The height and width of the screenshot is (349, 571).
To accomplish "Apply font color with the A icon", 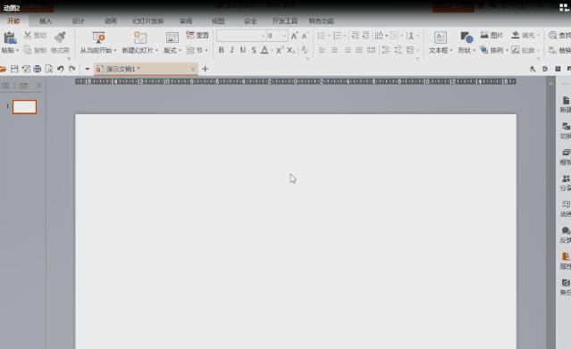I will 265,50.
